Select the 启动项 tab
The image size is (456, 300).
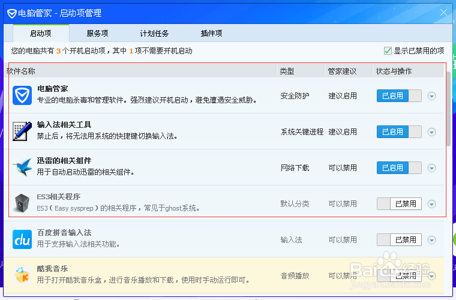(41, 34)
